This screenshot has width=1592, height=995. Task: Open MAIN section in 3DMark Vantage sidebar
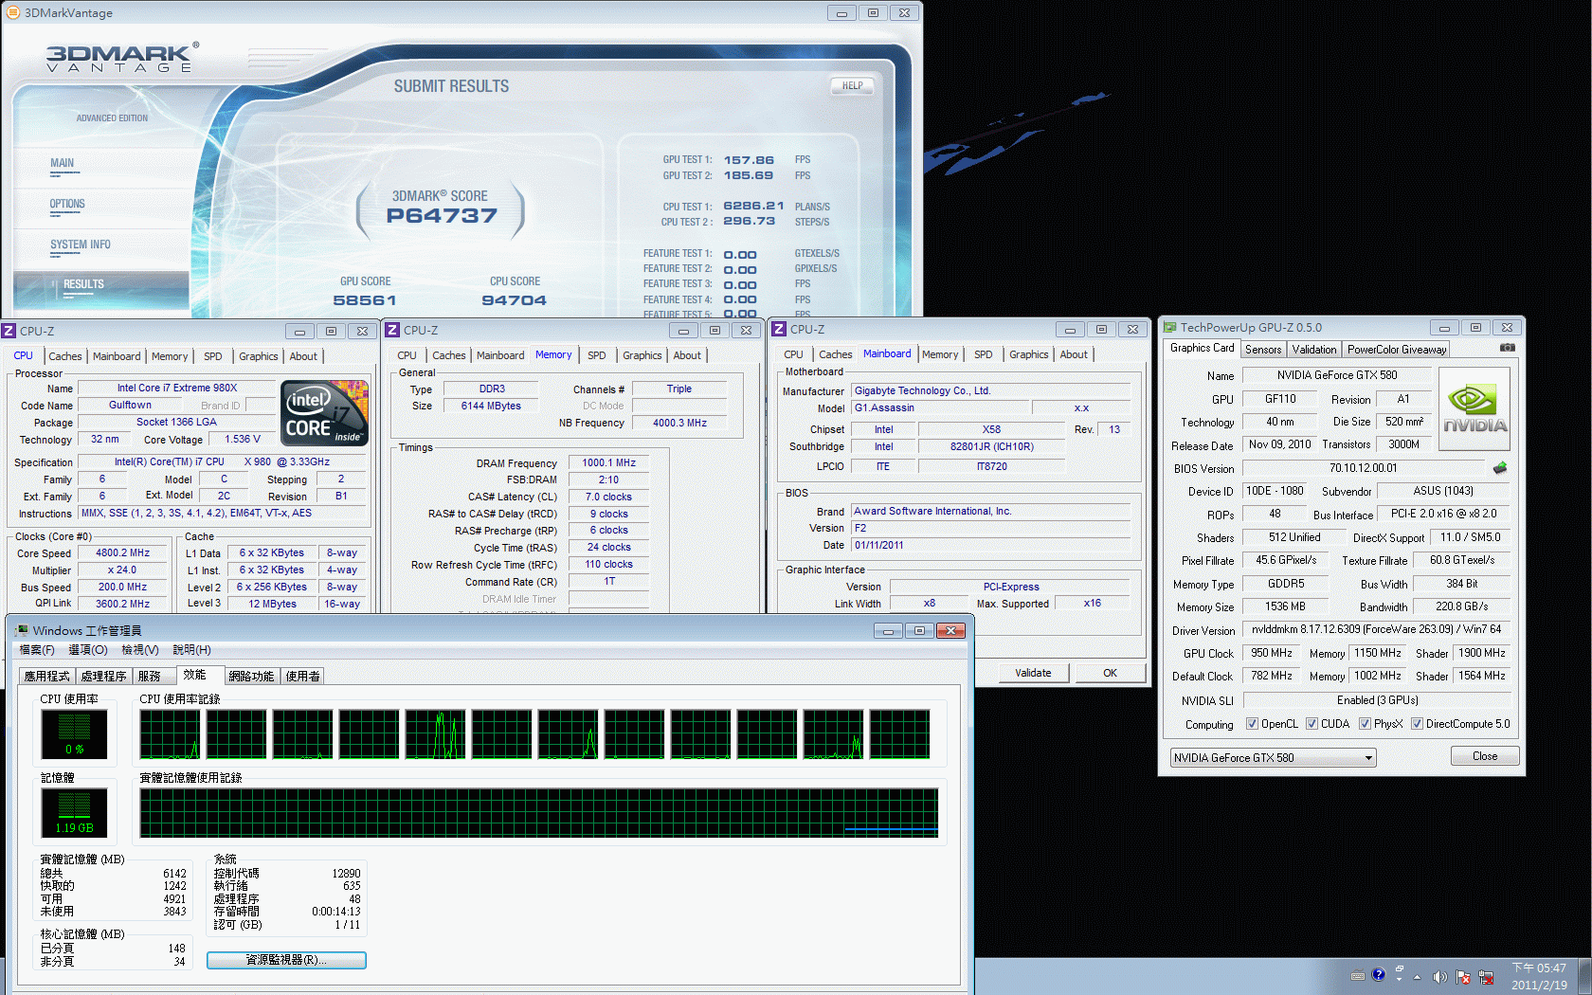(63, 164)
